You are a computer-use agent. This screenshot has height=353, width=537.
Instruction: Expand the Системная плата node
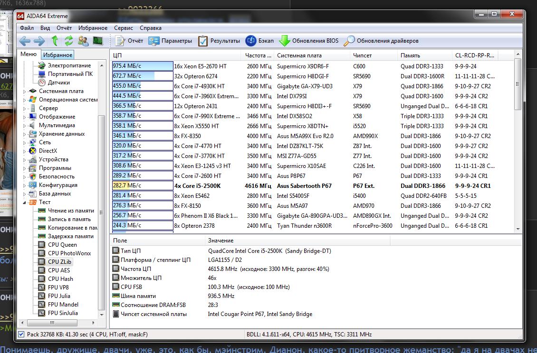click(x=24, y=91)
